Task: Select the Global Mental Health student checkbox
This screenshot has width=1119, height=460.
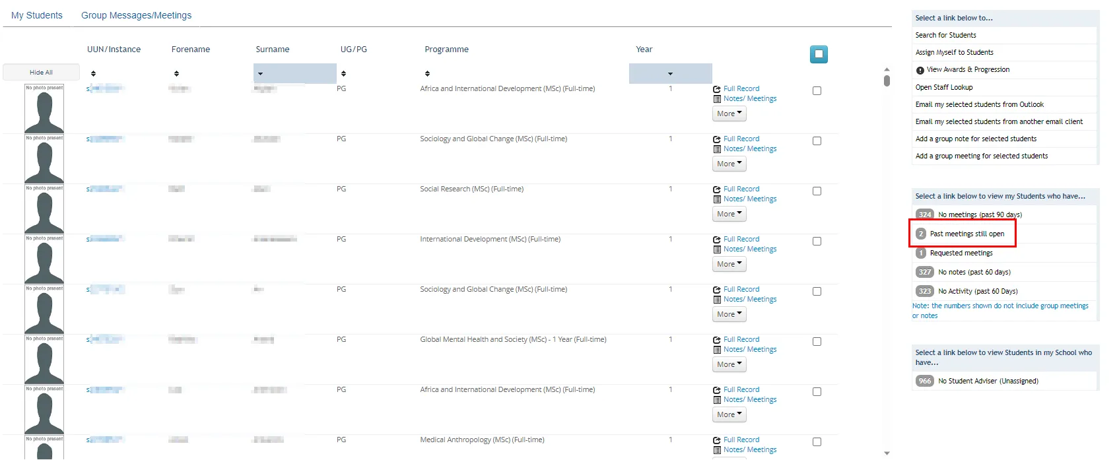Action: click(x=817, y=342)
